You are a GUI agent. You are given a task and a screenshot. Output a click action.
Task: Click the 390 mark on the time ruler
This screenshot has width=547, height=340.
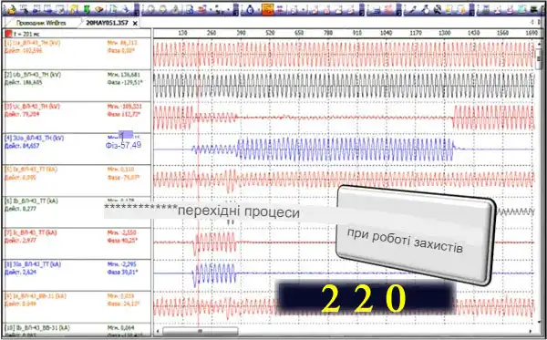coord(241,33)
